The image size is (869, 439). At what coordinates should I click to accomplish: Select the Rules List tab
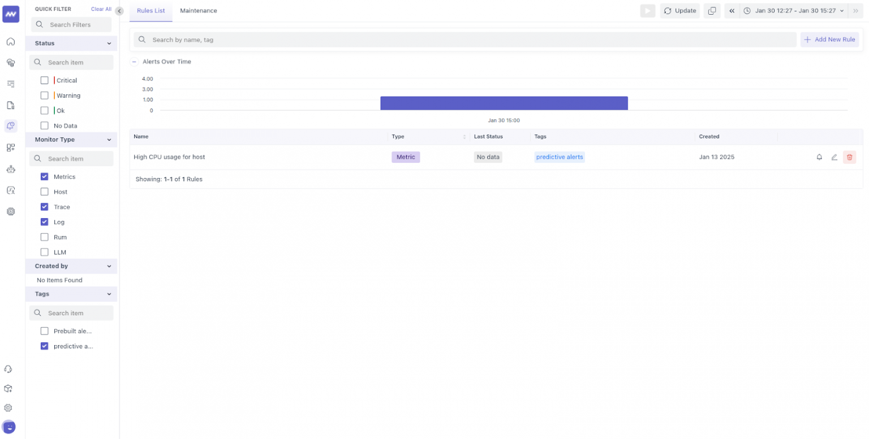click(x=150, y=10)
